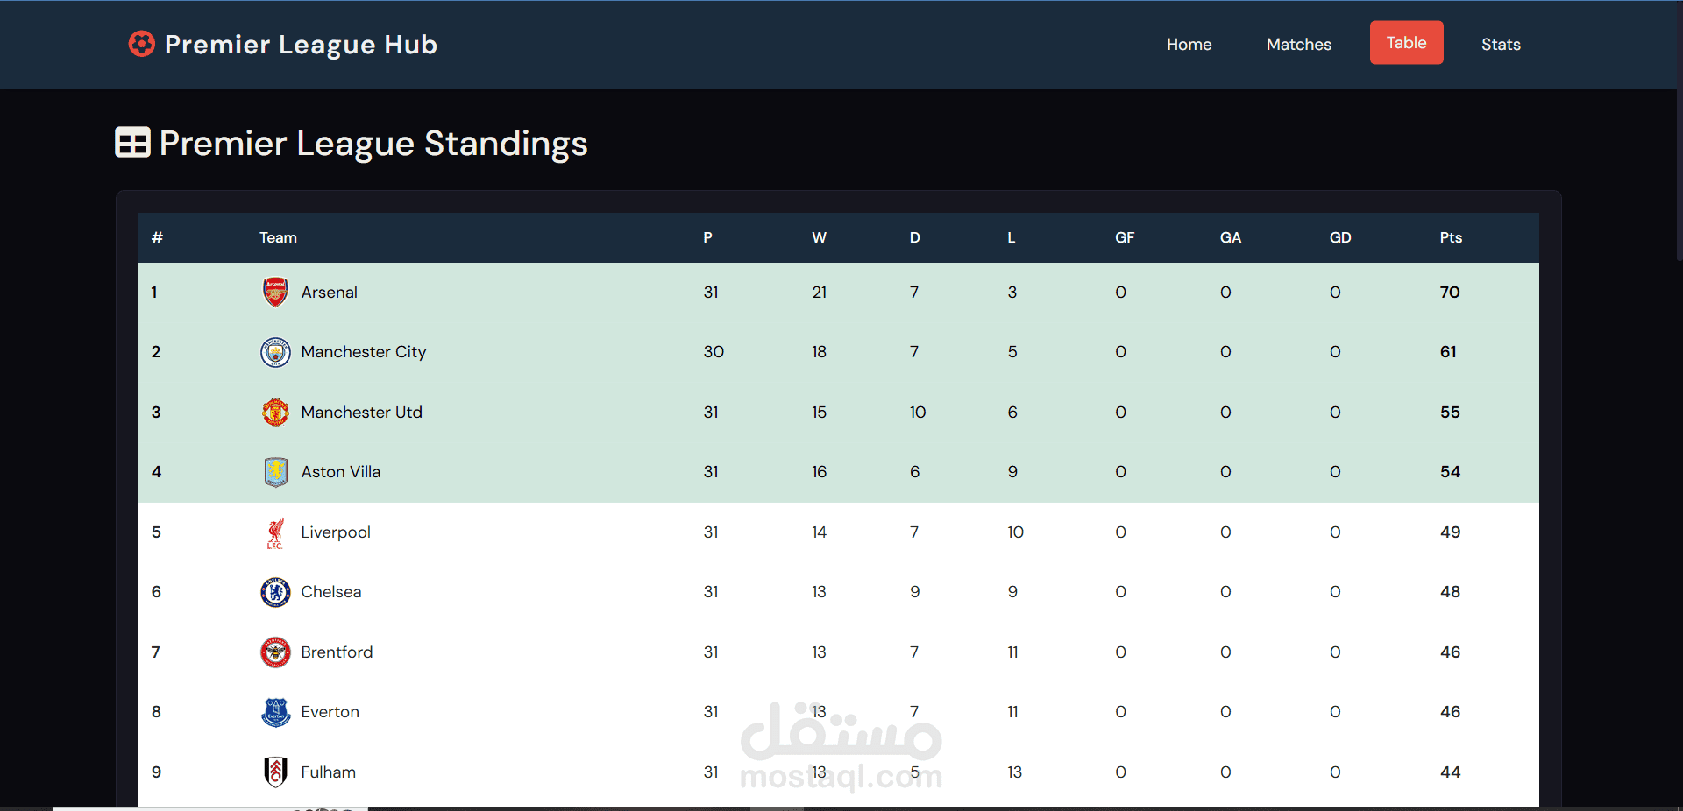This screenshot has height=811, width=1683.
Task: Click the P column header
Action: (x=707, y=237)
